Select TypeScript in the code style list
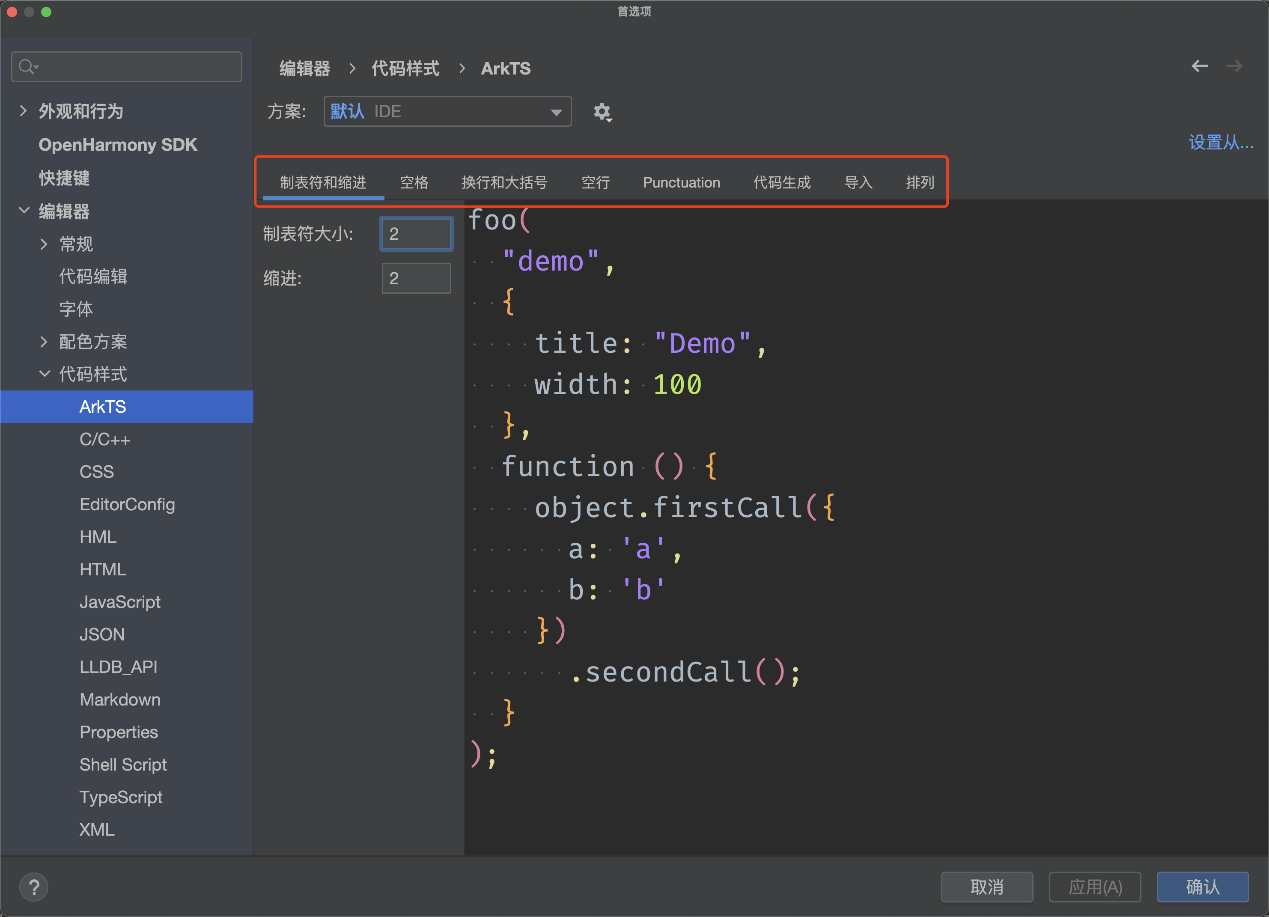This screenshot has height=917, width=1269. [x=121, y=797]
